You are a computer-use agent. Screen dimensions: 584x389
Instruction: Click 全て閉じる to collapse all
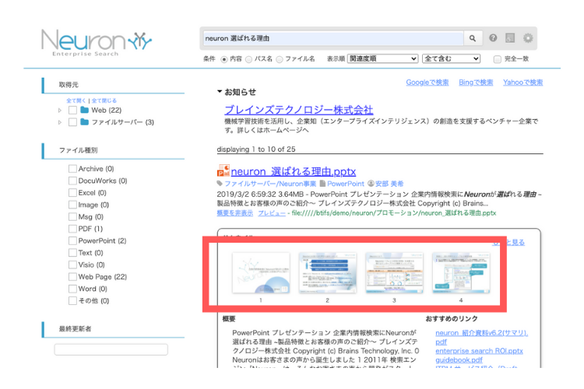(104, 100)
